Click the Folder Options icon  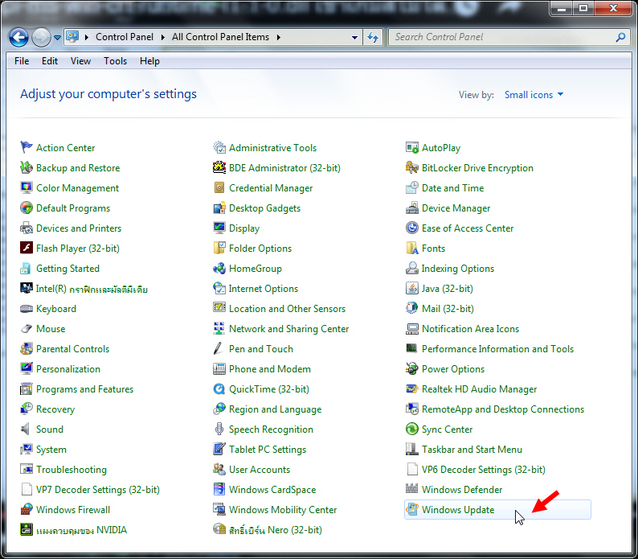coord(219,248)
